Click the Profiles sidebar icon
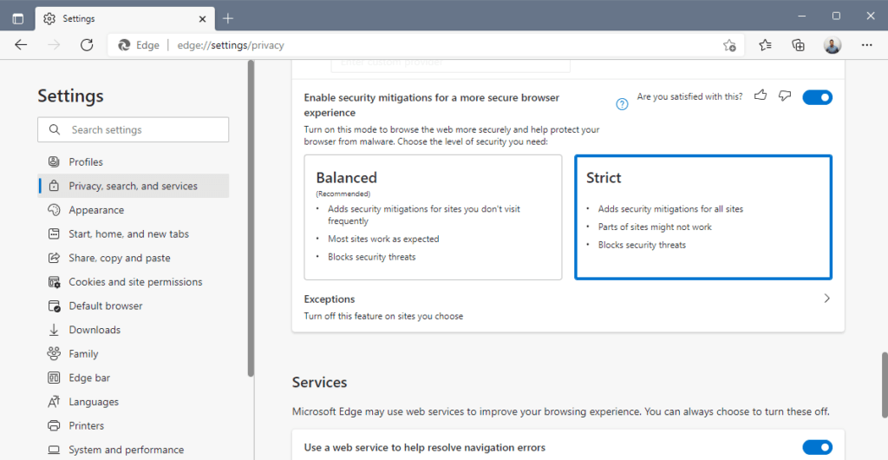This screenshot has height=460, width=888. pos(54,162)
